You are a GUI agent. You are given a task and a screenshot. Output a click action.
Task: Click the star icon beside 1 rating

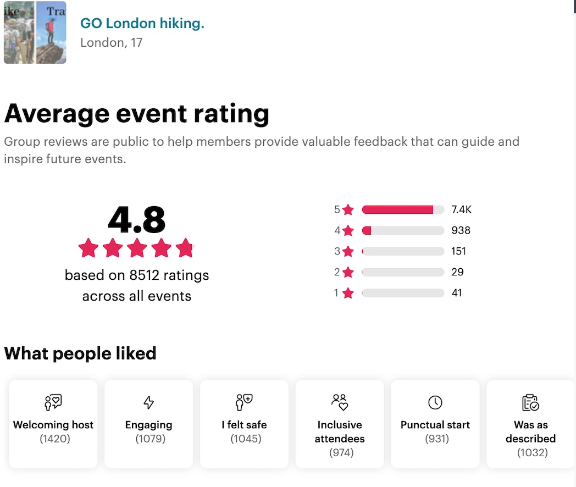click(348, 293)
